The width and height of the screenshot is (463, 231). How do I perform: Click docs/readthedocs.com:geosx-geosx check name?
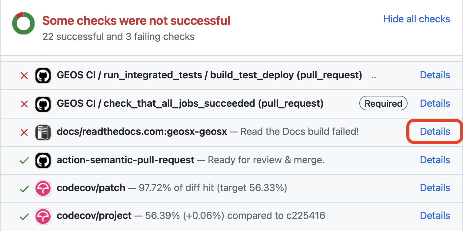[142, 132]
